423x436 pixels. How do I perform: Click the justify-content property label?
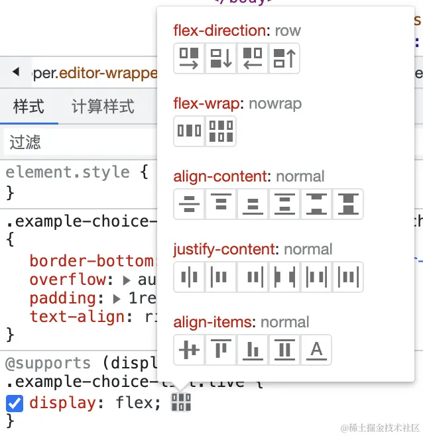click(x=224, y=249)
